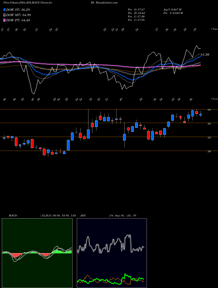This screenshot has width=218, height=288.
Task: Open the dark blue ADX indicator chart panel
Action: pyautogui.click(x=112, y=253)
